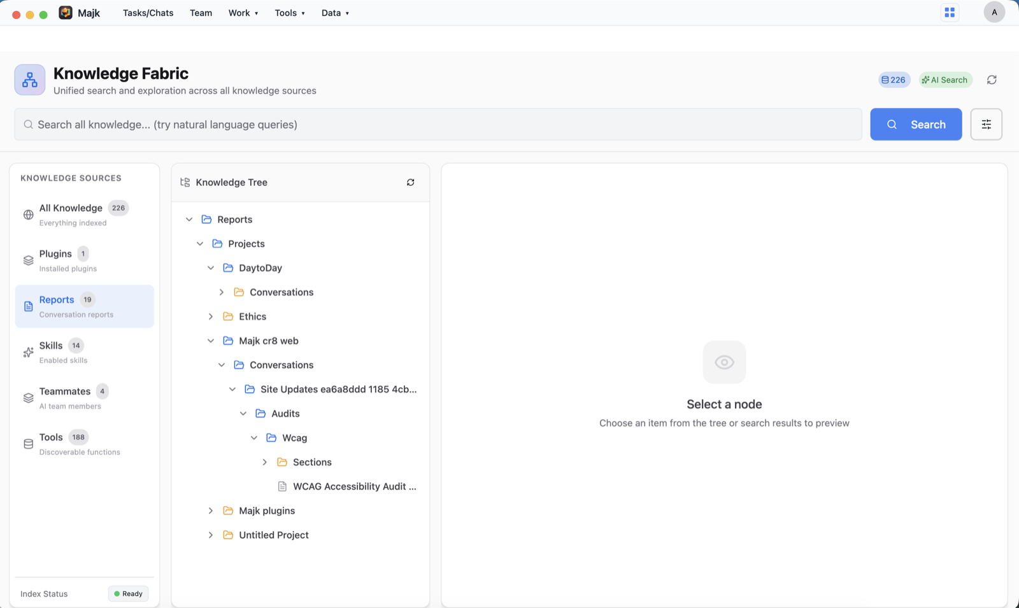Click the All Knowledge globe icon

coord(28,215)
